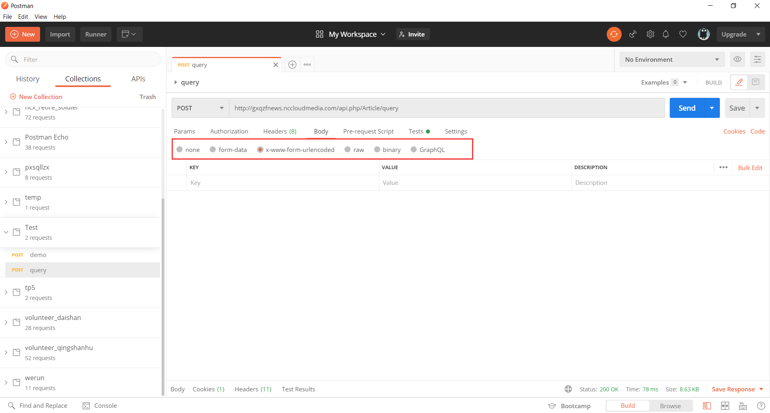Open the View menu

[x=41, y=16]
